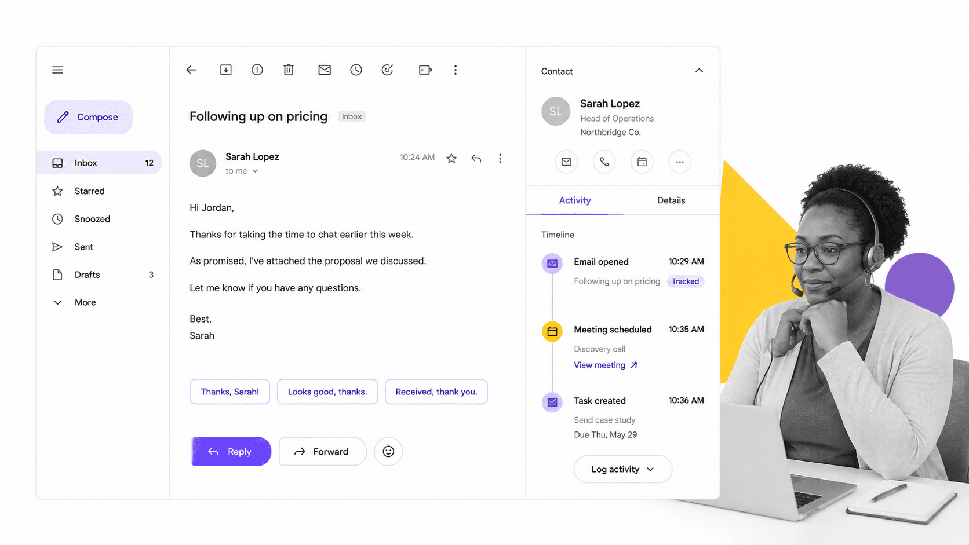Open the Inbox folder
The width and height of the screenshot is (969, 545).
pos(99,163)
